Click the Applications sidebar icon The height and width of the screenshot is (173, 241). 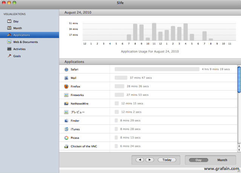(x=9, y=35)
